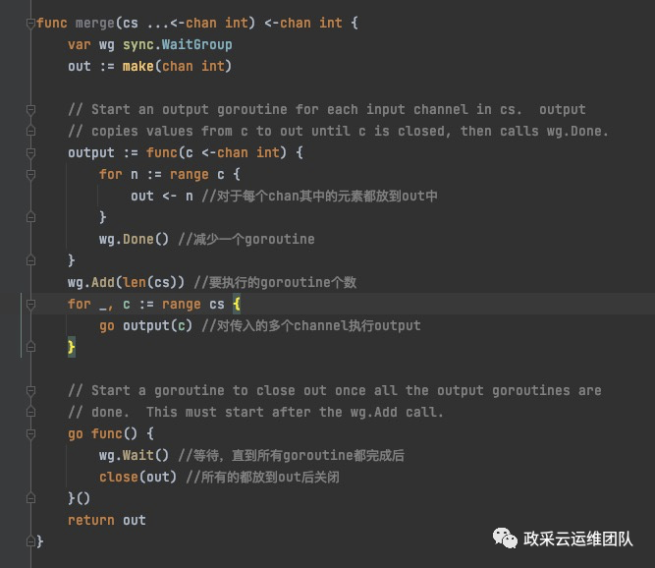Click the fold-end marker at the final closing brace

[30, 541]
